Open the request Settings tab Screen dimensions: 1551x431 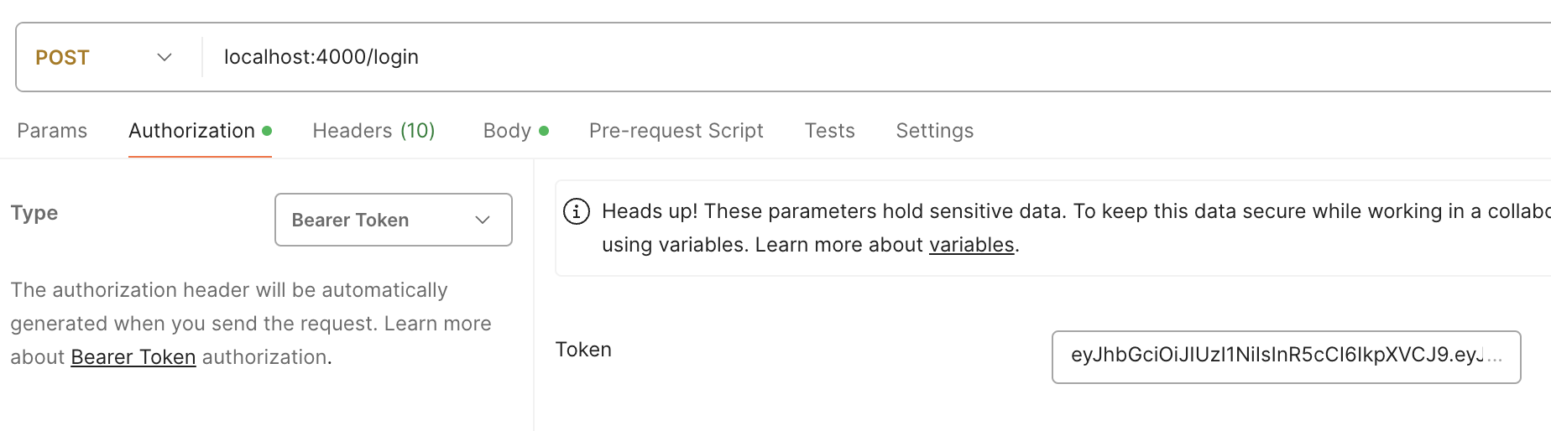tap(934, 131)
